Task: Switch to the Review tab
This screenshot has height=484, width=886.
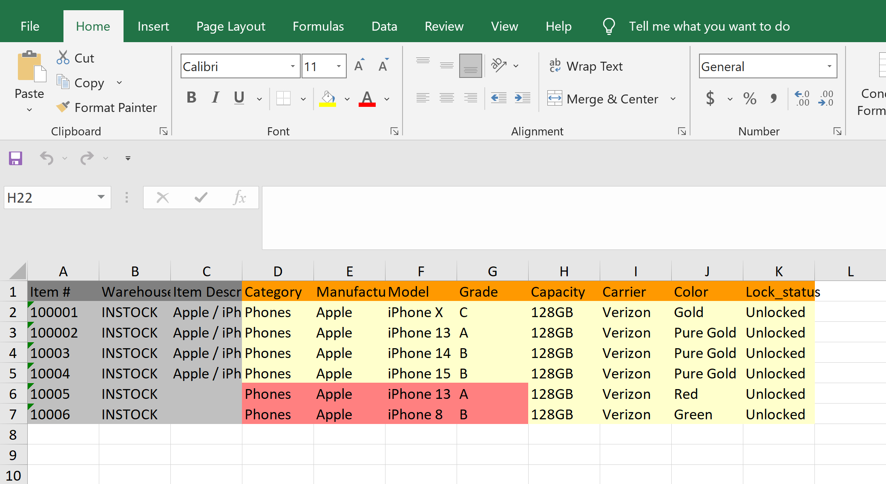Action: (444, 26)
